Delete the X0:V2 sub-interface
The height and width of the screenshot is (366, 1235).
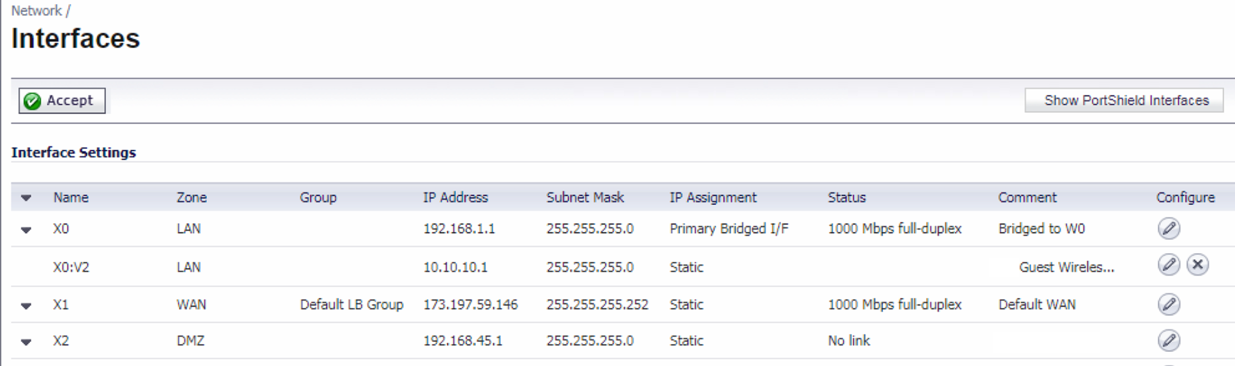pyautogui.click(x=1198, y=265)
